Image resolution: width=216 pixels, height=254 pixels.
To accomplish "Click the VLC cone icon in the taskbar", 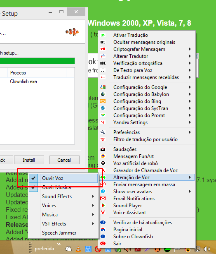I will point(78,249).
